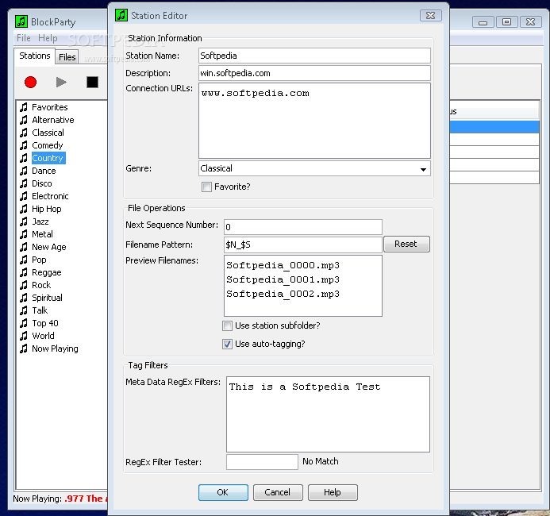
Task: Select the Disco genre note icon
Action: 24,183
